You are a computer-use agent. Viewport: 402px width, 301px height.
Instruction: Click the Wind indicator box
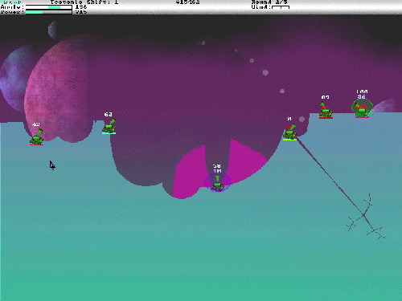click(x=281, y=7)
